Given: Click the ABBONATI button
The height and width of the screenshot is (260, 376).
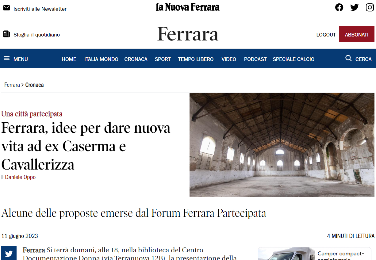Looking at the screenshot, I should click(357, 34).
